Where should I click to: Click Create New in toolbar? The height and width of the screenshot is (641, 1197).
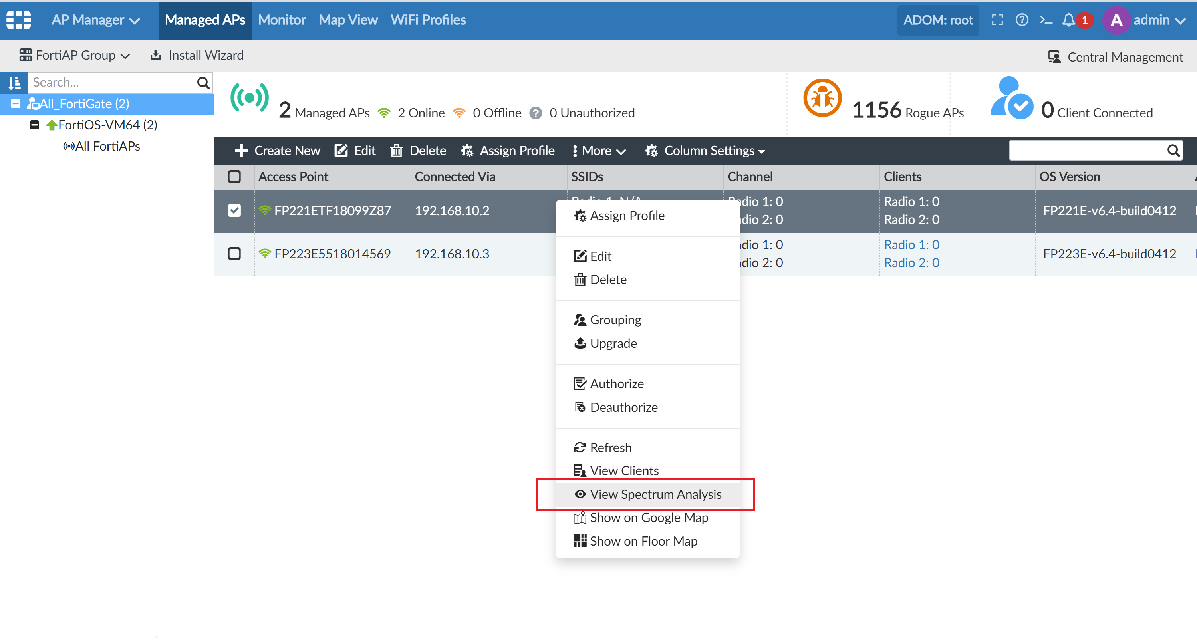(278, 151)
